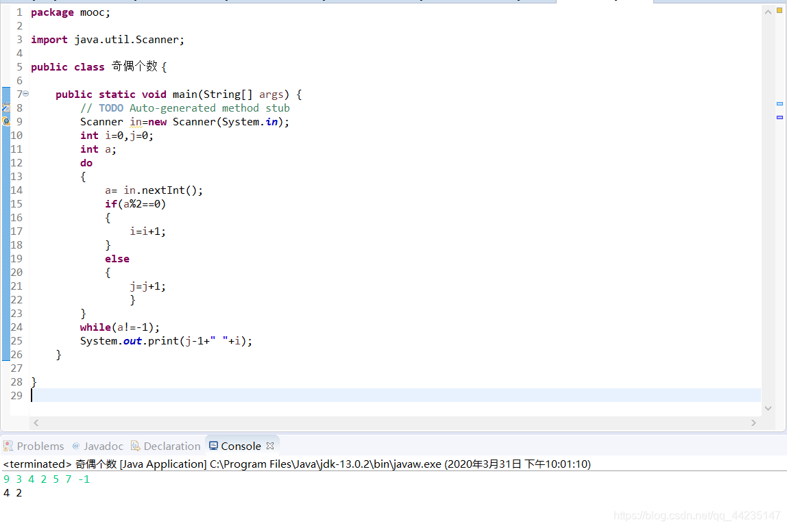Screen dimensions: 787x528
Task: Click the 'else' keyword on line 19
Action: tap(117, 259)
